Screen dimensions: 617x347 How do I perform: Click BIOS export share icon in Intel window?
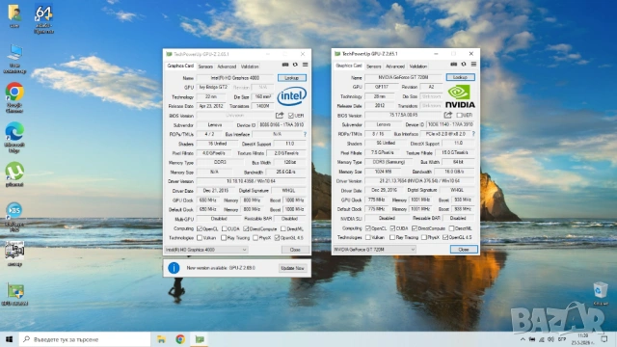[x=280, y=116]
